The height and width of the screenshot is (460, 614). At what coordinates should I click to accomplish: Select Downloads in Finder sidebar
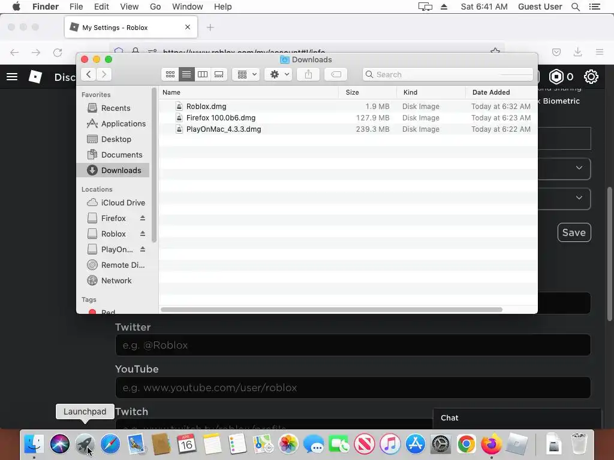pos(113,170)
